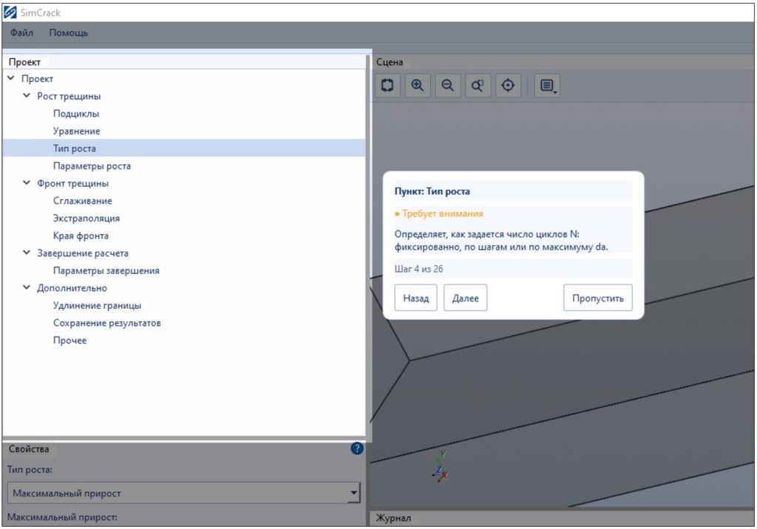The height and width of the screenshot is (529, 757).
Task: Collapse the Фронт трещины tree node
Action: coord(27,183)
